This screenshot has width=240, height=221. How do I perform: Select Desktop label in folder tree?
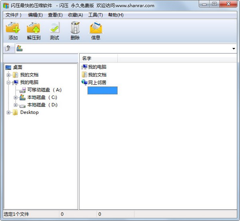29,112
